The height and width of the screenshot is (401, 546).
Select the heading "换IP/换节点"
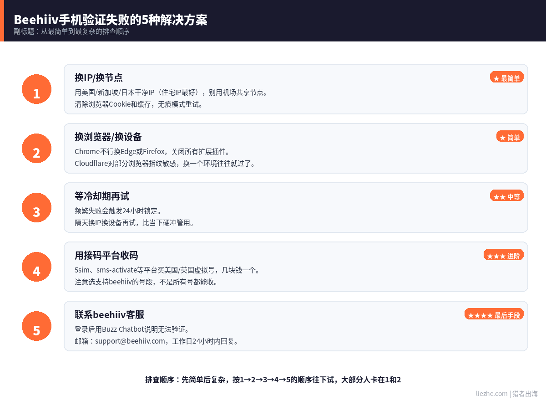click(99, 77)
